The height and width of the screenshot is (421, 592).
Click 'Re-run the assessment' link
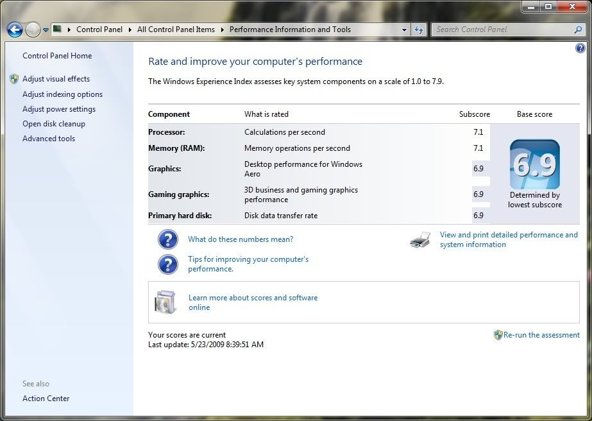point(541,335)
